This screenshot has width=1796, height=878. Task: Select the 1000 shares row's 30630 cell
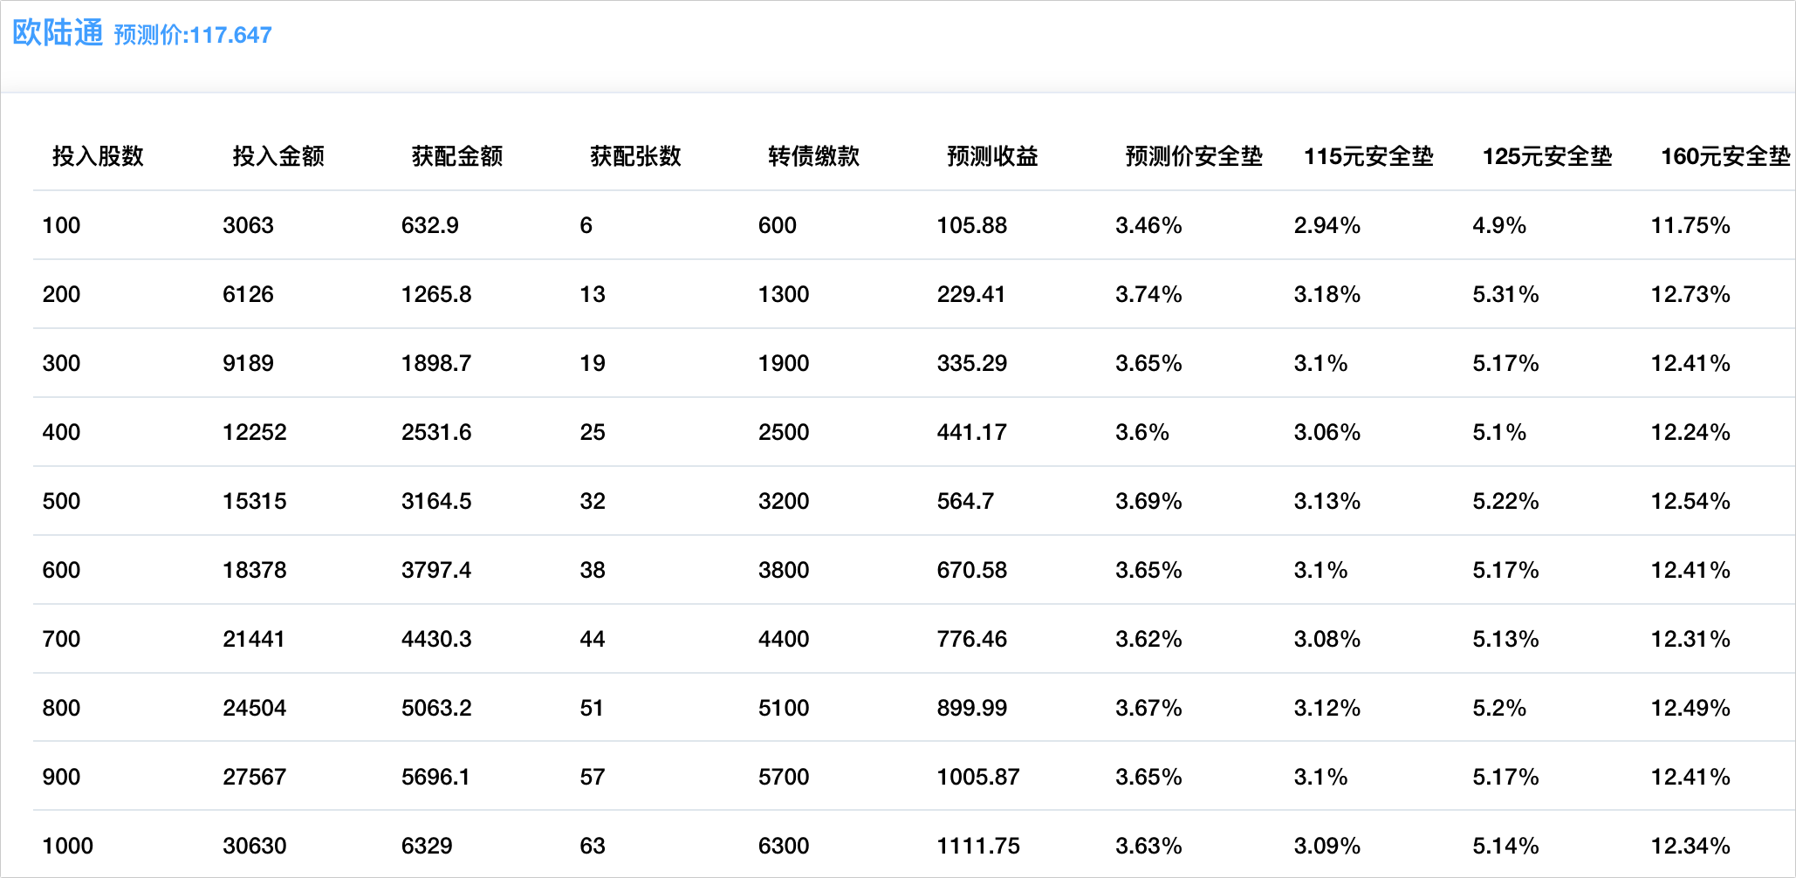[255, 846]
